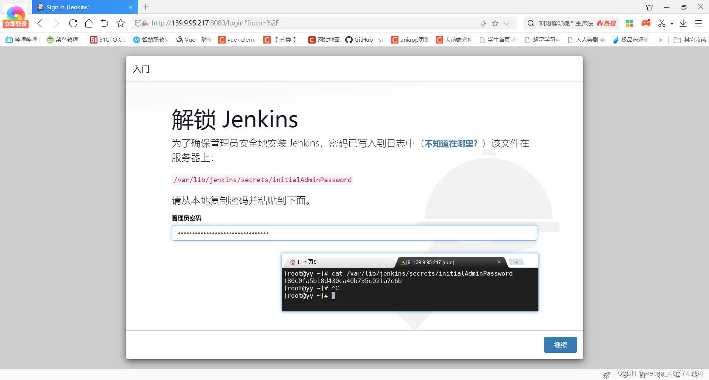This screenshot has width=709, height=380.
Task: Open the colorful four-square apps icon
Action: (630, 23)
